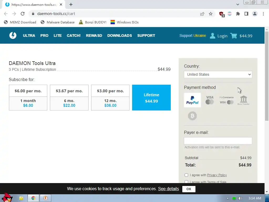
Task: Open the shopping cart icon in header
Action: (234, 36)
